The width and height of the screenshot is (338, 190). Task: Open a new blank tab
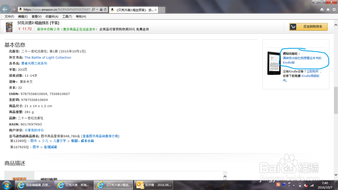pos(162,10)
